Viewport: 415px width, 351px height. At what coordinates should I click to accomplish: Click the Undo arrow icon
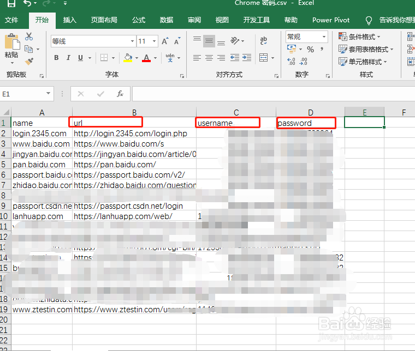[27, 3]
